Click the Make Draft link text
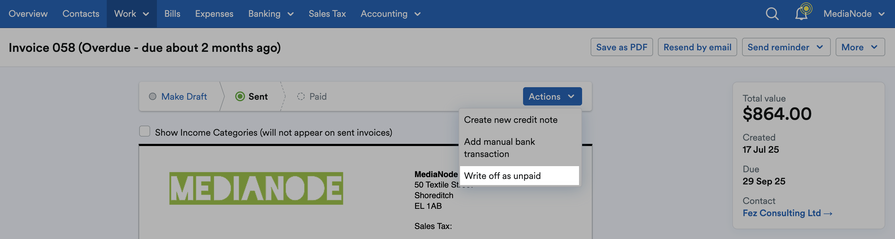895x239 pixels. click(x=184, y=96)
